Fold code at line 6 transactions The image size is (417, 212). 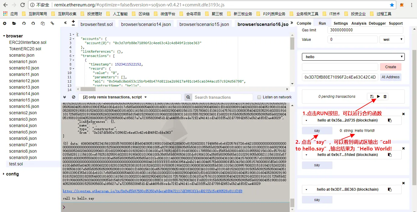click(x=74, y=56)
